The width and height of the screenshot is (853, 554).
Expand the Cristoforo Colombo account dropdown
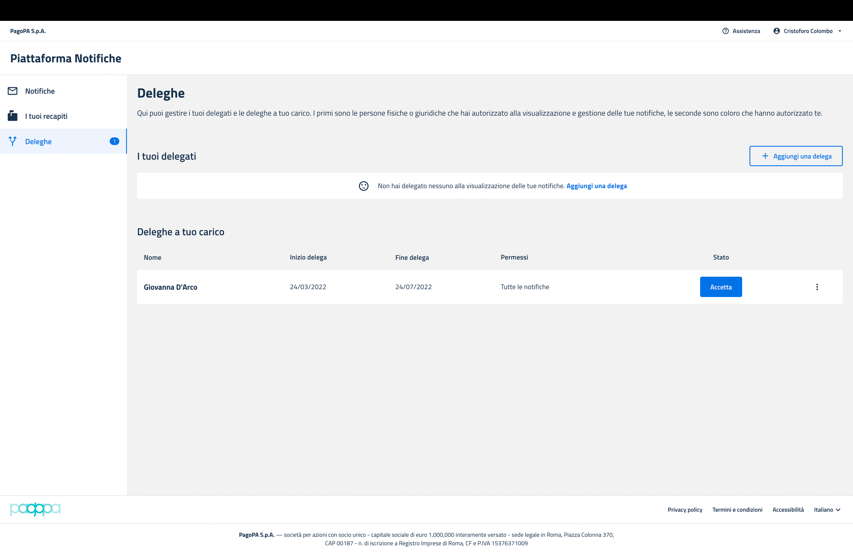click(x=840, y=31)
